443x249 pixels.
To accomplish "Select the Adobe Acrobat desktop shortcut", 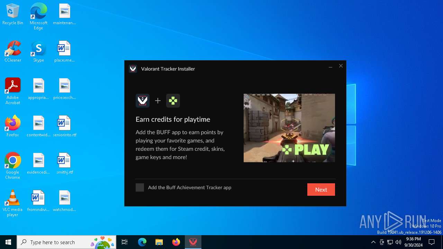I will pyautogui.click(x=13, y=91).
